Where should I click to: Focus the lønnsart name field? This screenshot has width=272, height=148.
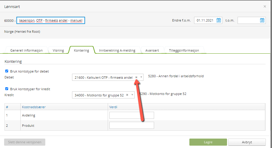coord(51,20)
